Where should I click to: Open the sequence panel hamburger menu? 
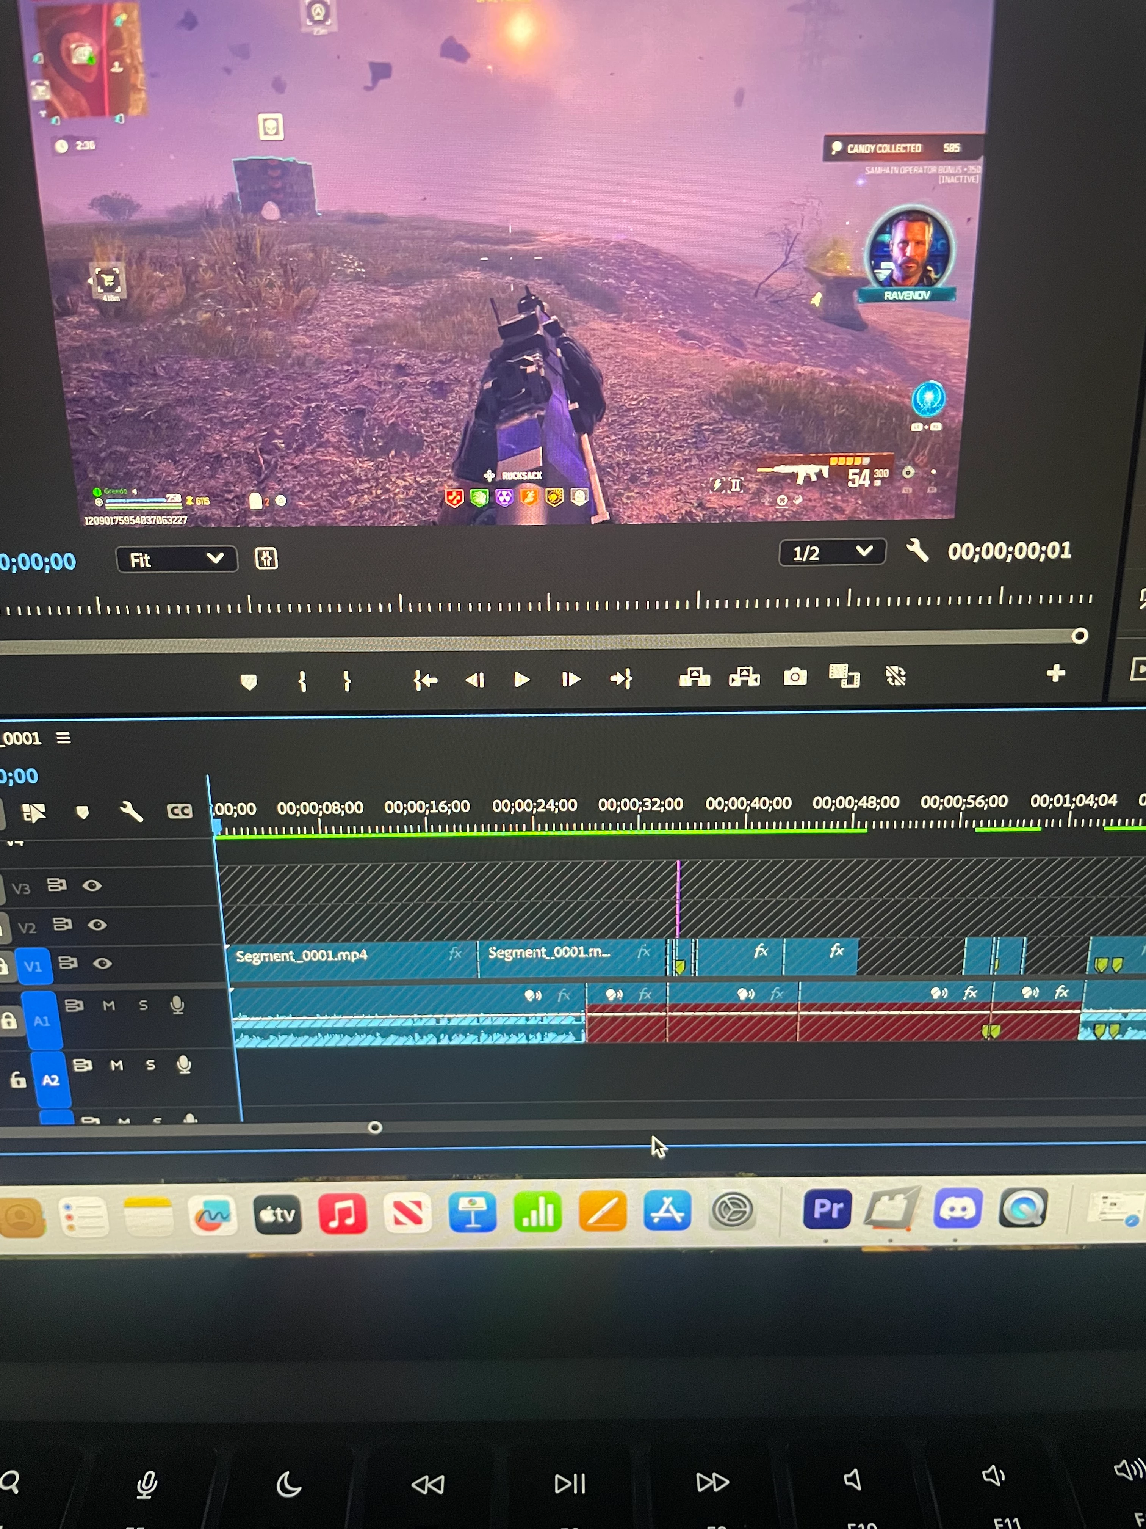click(64, 738)
